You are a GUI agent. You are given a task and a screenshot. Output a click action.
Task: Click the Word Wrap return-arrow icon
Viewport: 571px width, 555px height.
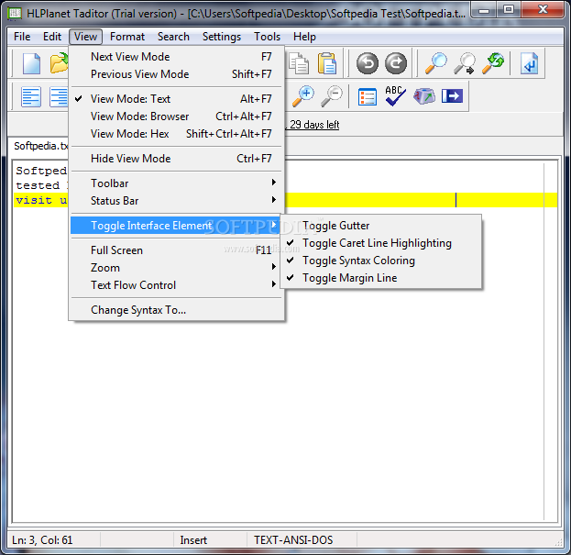pyautogui.click(x=529, y=63)
